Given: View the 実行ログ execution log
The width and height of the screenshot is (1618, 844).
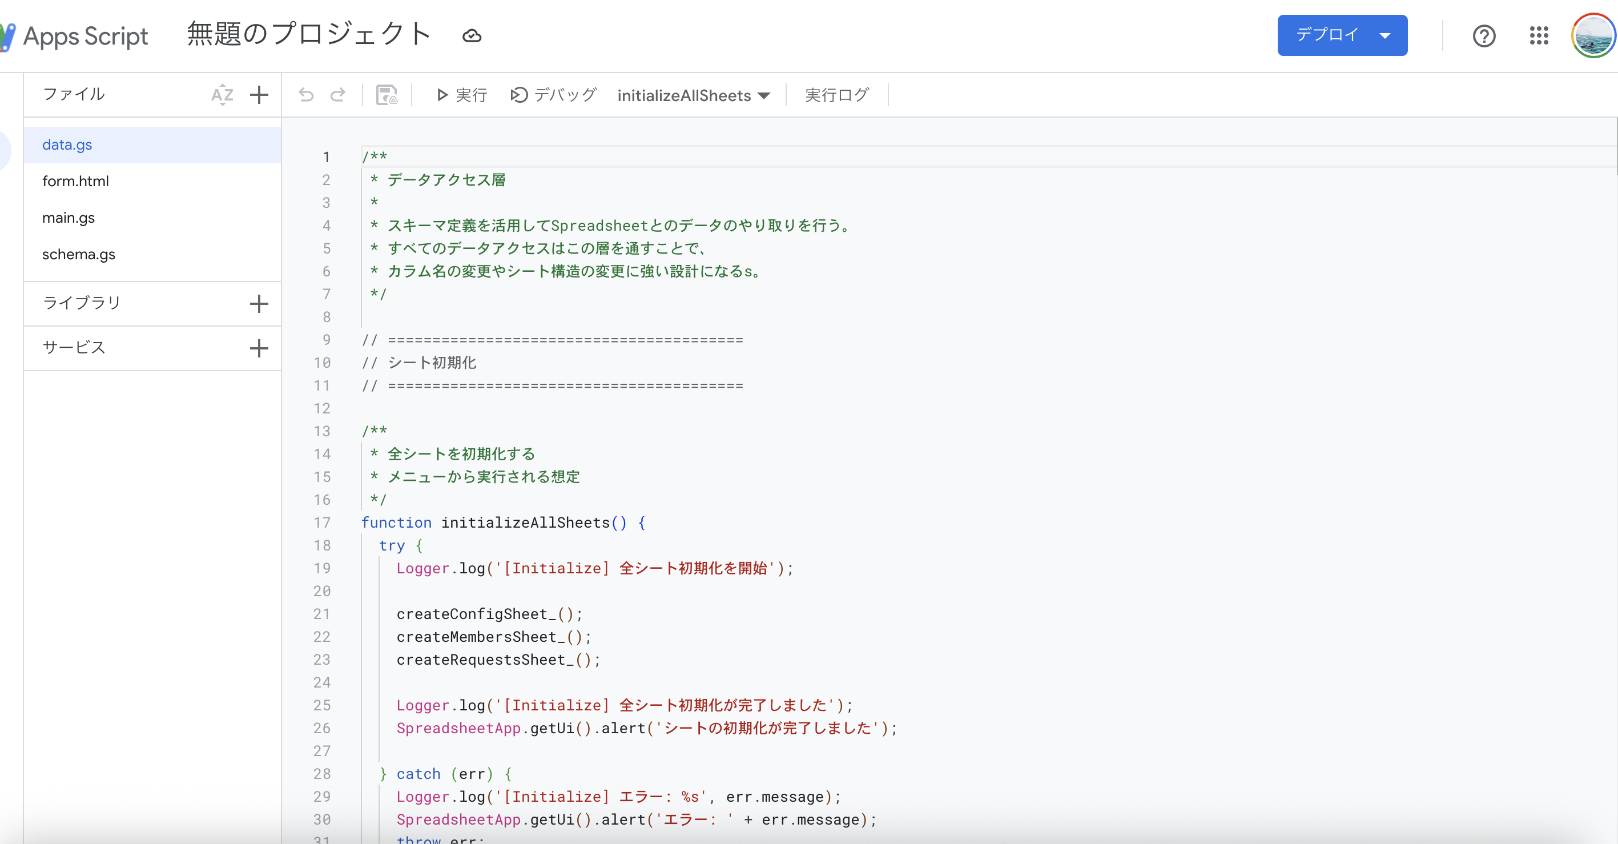Looking at the screenshot, I should click(836, 95).
